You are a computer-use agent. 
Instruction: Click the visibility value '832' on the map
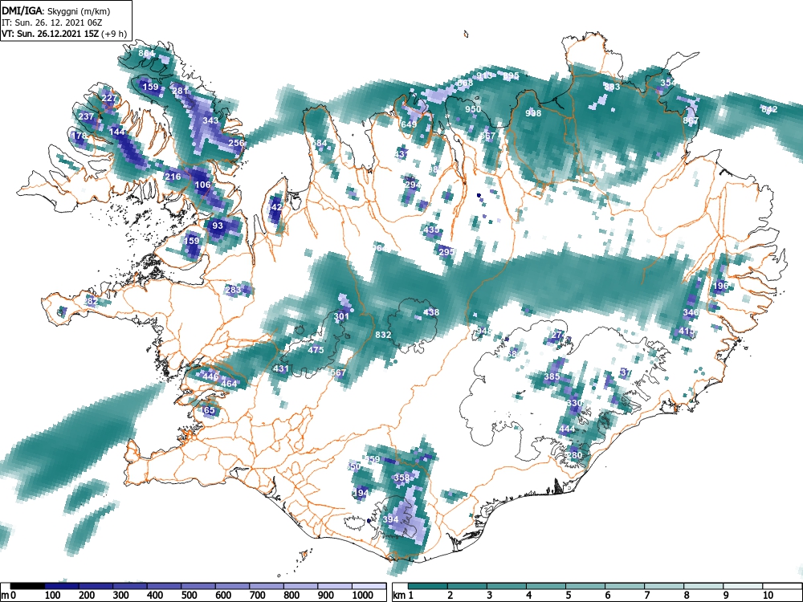(x=383, y=335)
